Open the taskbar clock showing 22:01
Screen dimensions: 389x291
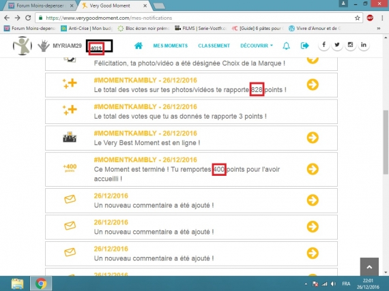click(x=368, y=284)
